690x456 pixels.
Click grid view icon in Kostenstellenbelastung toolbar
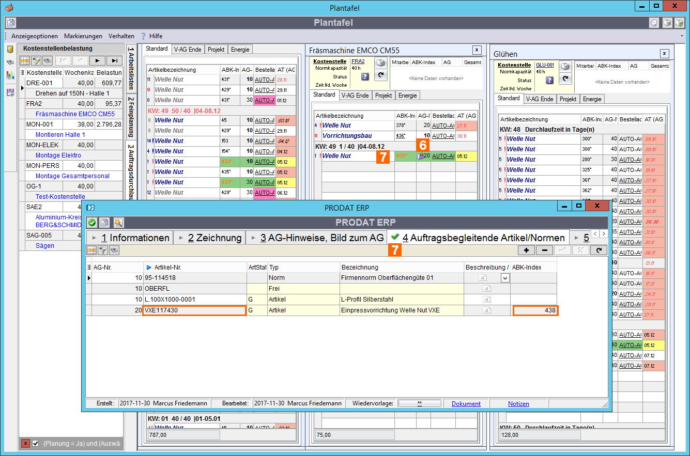click(x=25, y=60)
